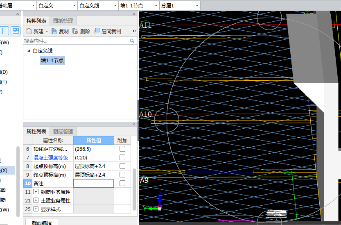
Task: Click the (266.5) property value cell
Action: pyautogui.click(x=94, y=149)
